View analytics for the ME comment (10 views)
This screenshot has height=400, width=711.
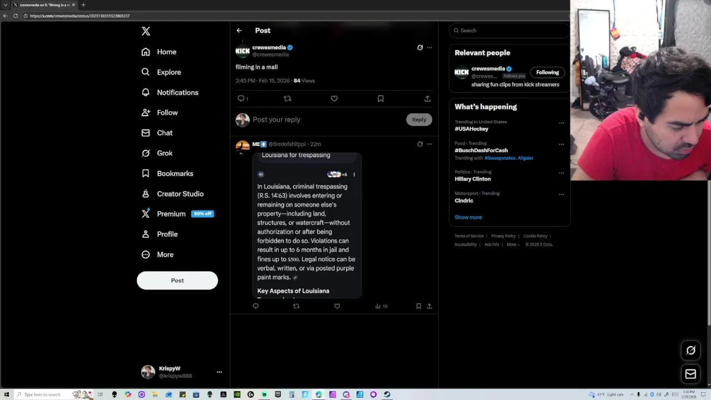point(381,306)
